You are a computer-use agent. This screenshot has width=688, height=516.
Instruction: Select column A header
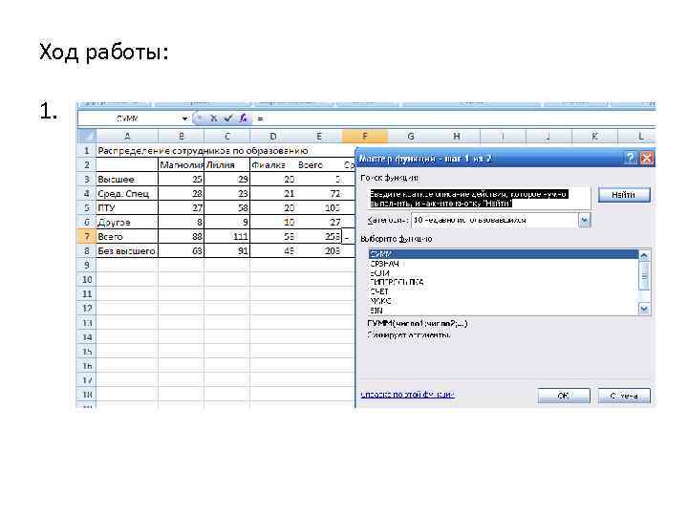click(x=127, y=136)
